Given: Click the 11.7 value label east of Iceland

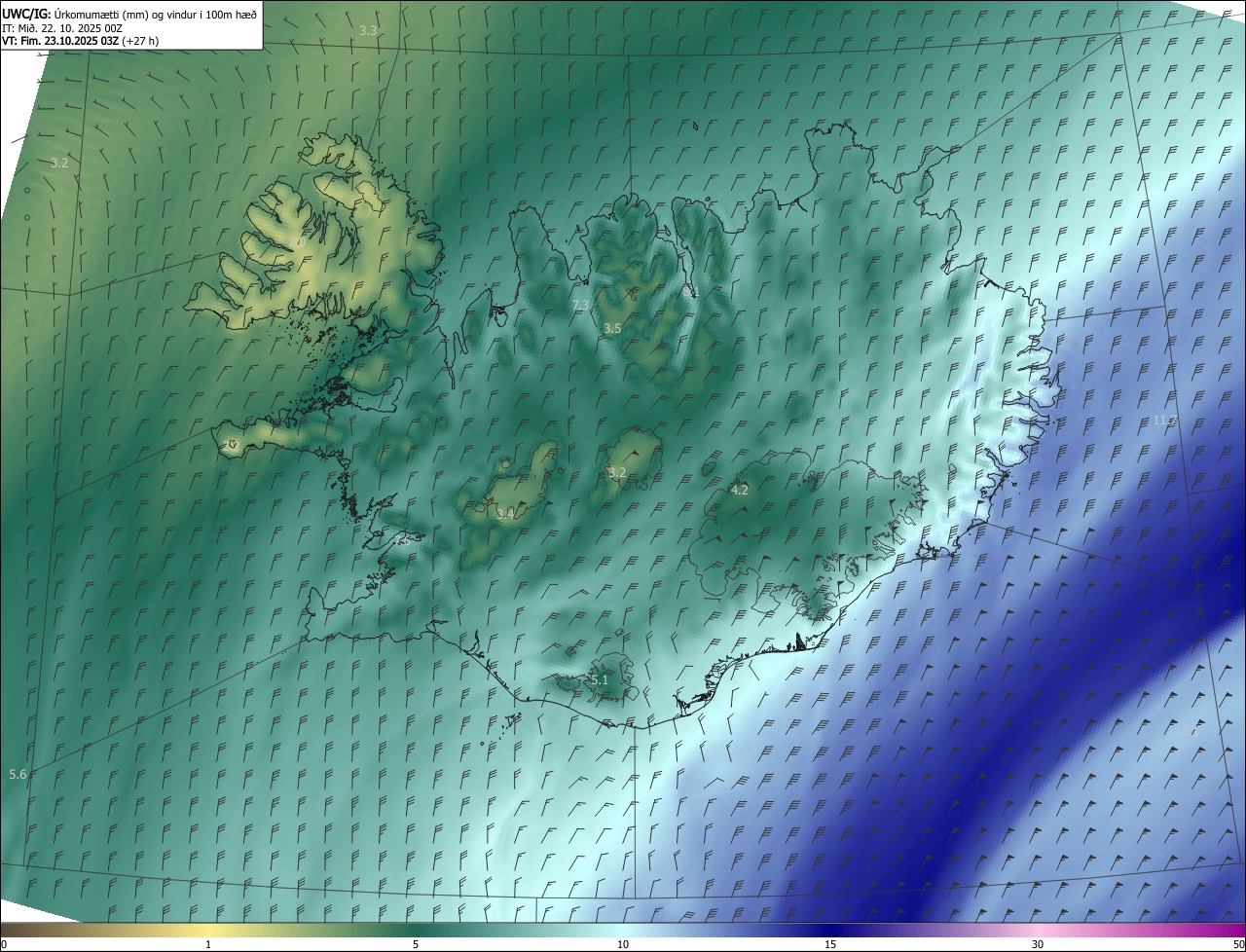Looking at the screenshot, I should [1165, 421].
